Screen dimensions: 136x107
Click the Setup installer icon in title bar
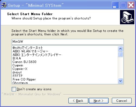[4, 5]
